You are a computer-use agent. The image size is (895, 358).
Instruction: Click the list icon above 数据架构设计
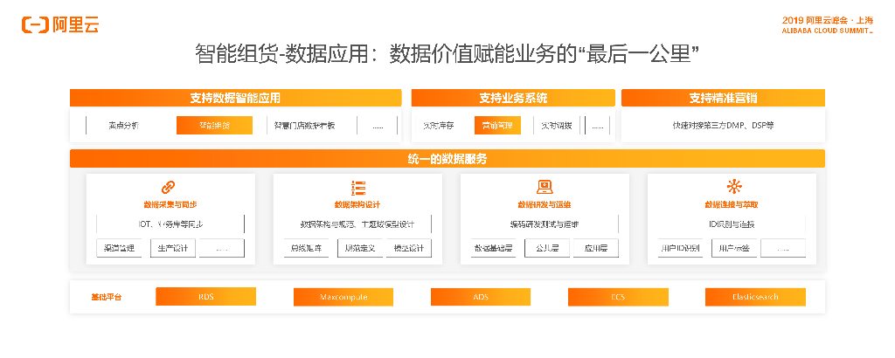pos(357,187)
